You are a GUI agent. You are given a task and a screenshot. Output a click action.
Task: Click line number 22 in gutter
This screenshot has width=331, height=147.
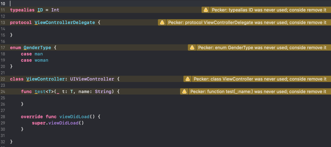[x=3, y=79]
